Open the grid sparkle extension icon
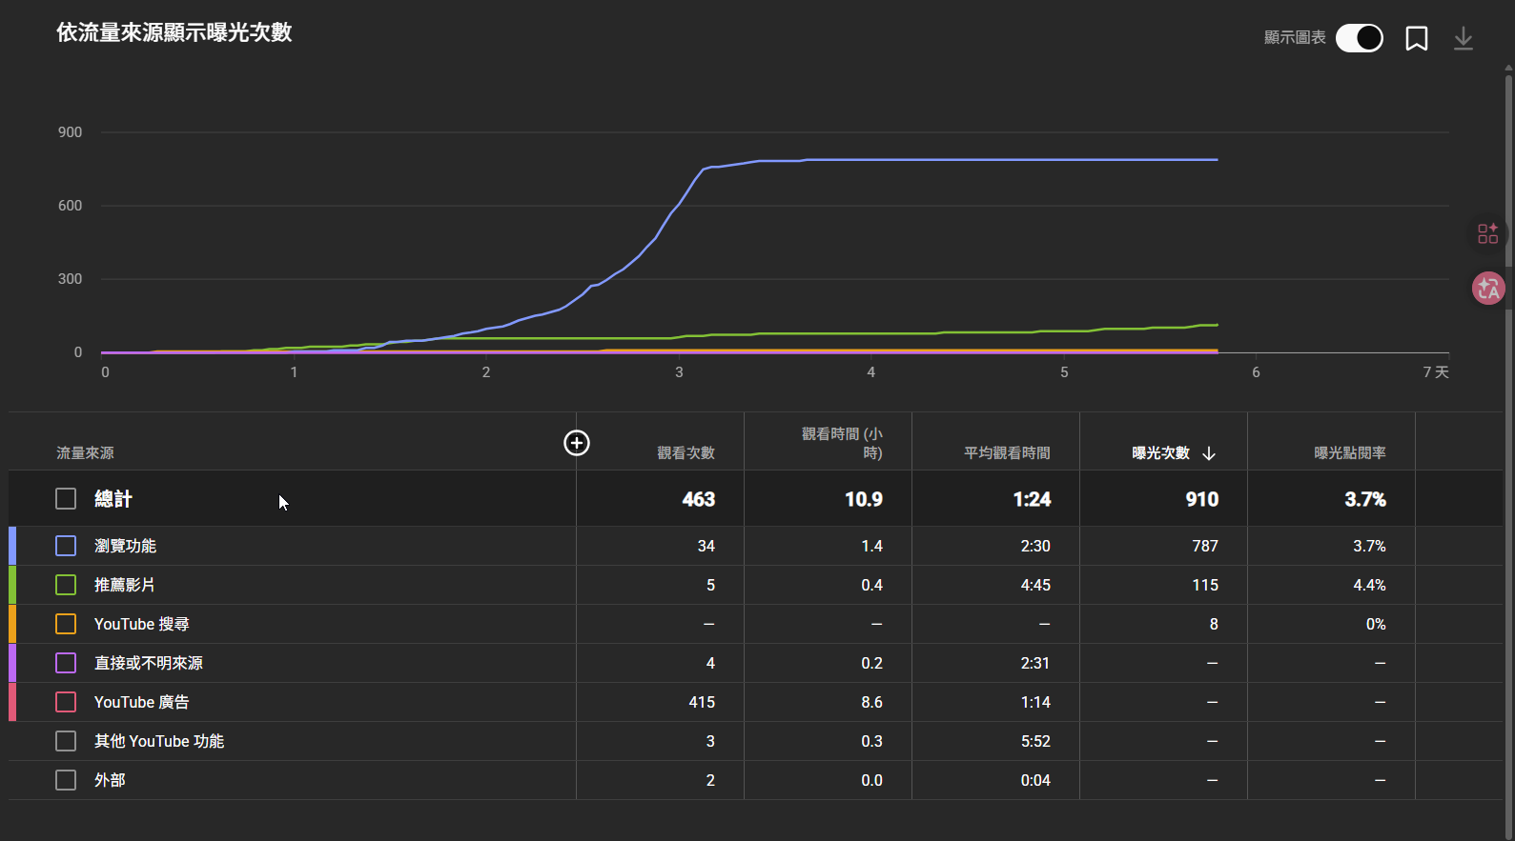The height and width of the screenshot is (841, 1515). pos(1488,233)
